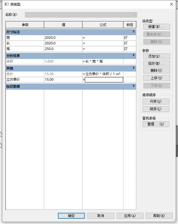This screenshot has height=224, width=178.
Task: Collapse the 其他 group
Action: [133, 68]
